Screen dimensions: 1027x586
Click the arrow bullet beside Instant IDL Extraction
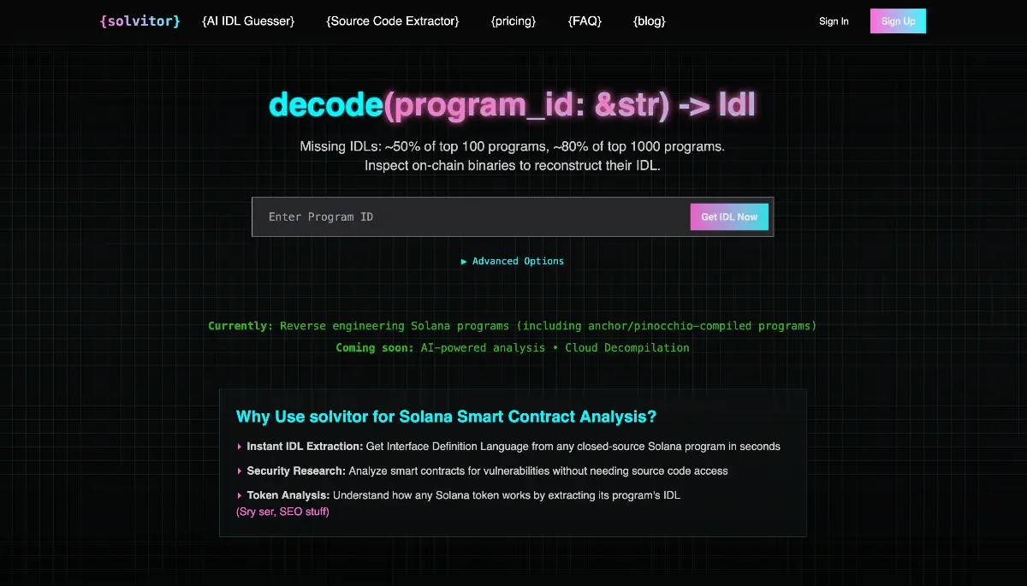coord(240,447)
